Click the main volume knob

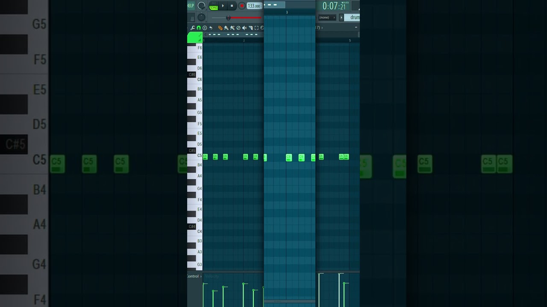tap(202, 6)
